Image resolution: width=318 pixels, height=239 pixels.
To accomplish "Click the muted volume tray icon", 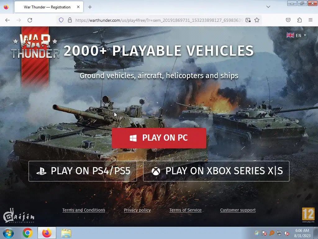I will click(x=287, y=233).
